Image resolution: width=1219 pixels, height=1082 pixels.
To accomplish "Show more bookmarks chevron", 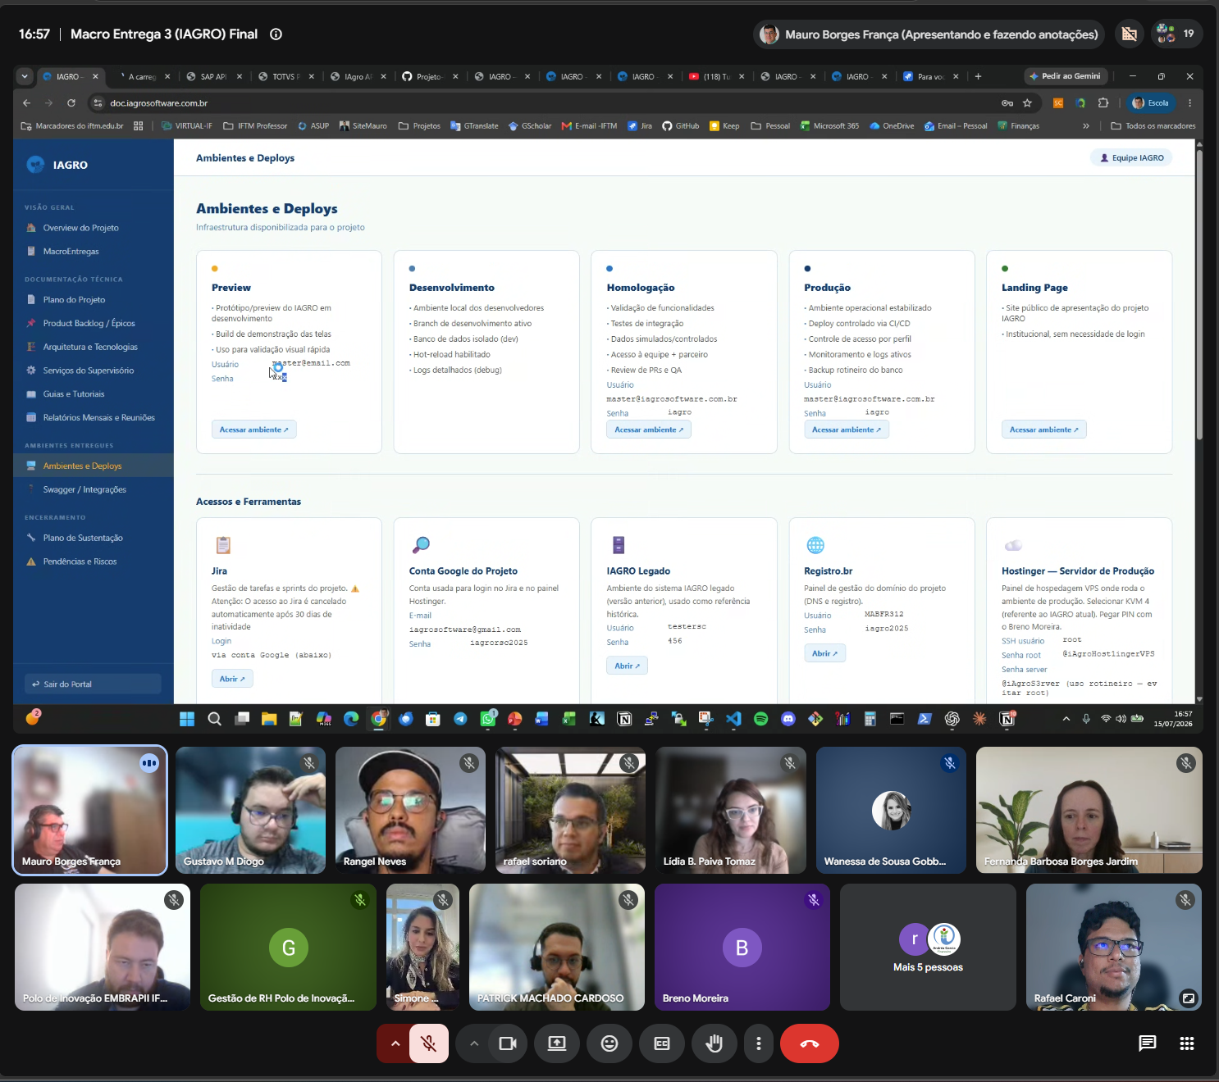I will (x=1086, y=126).
